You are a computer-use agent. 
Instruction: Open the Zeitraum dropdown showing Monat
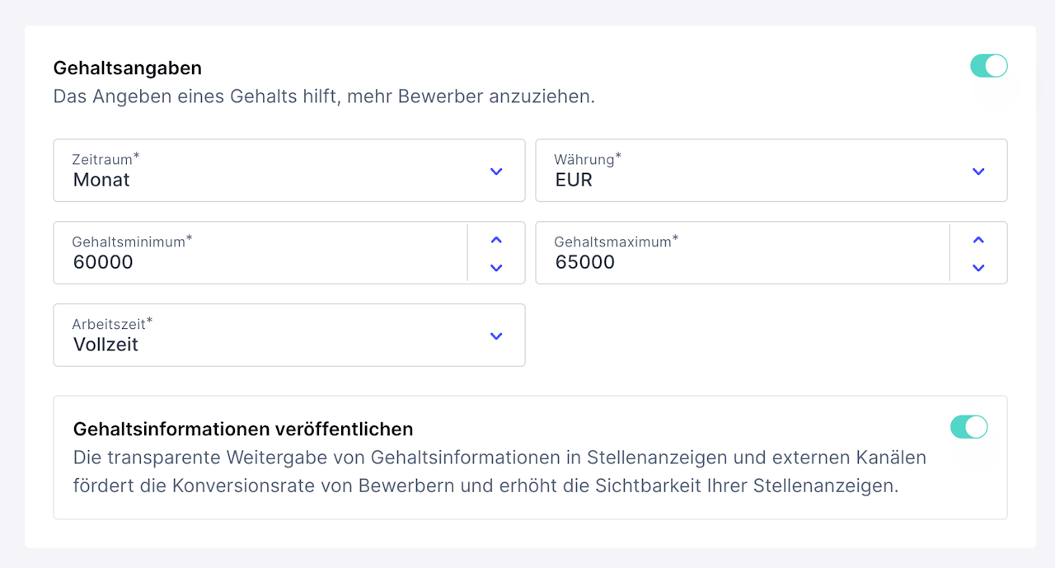pos(272,171)
